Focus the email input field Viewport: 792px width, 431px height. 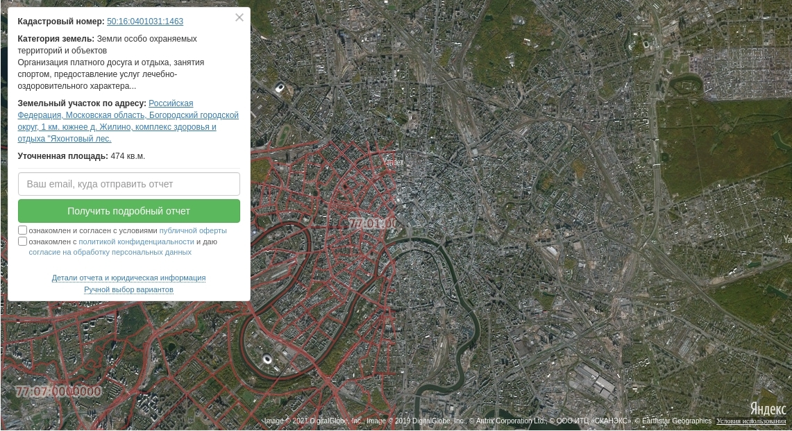tap(129, 184)
